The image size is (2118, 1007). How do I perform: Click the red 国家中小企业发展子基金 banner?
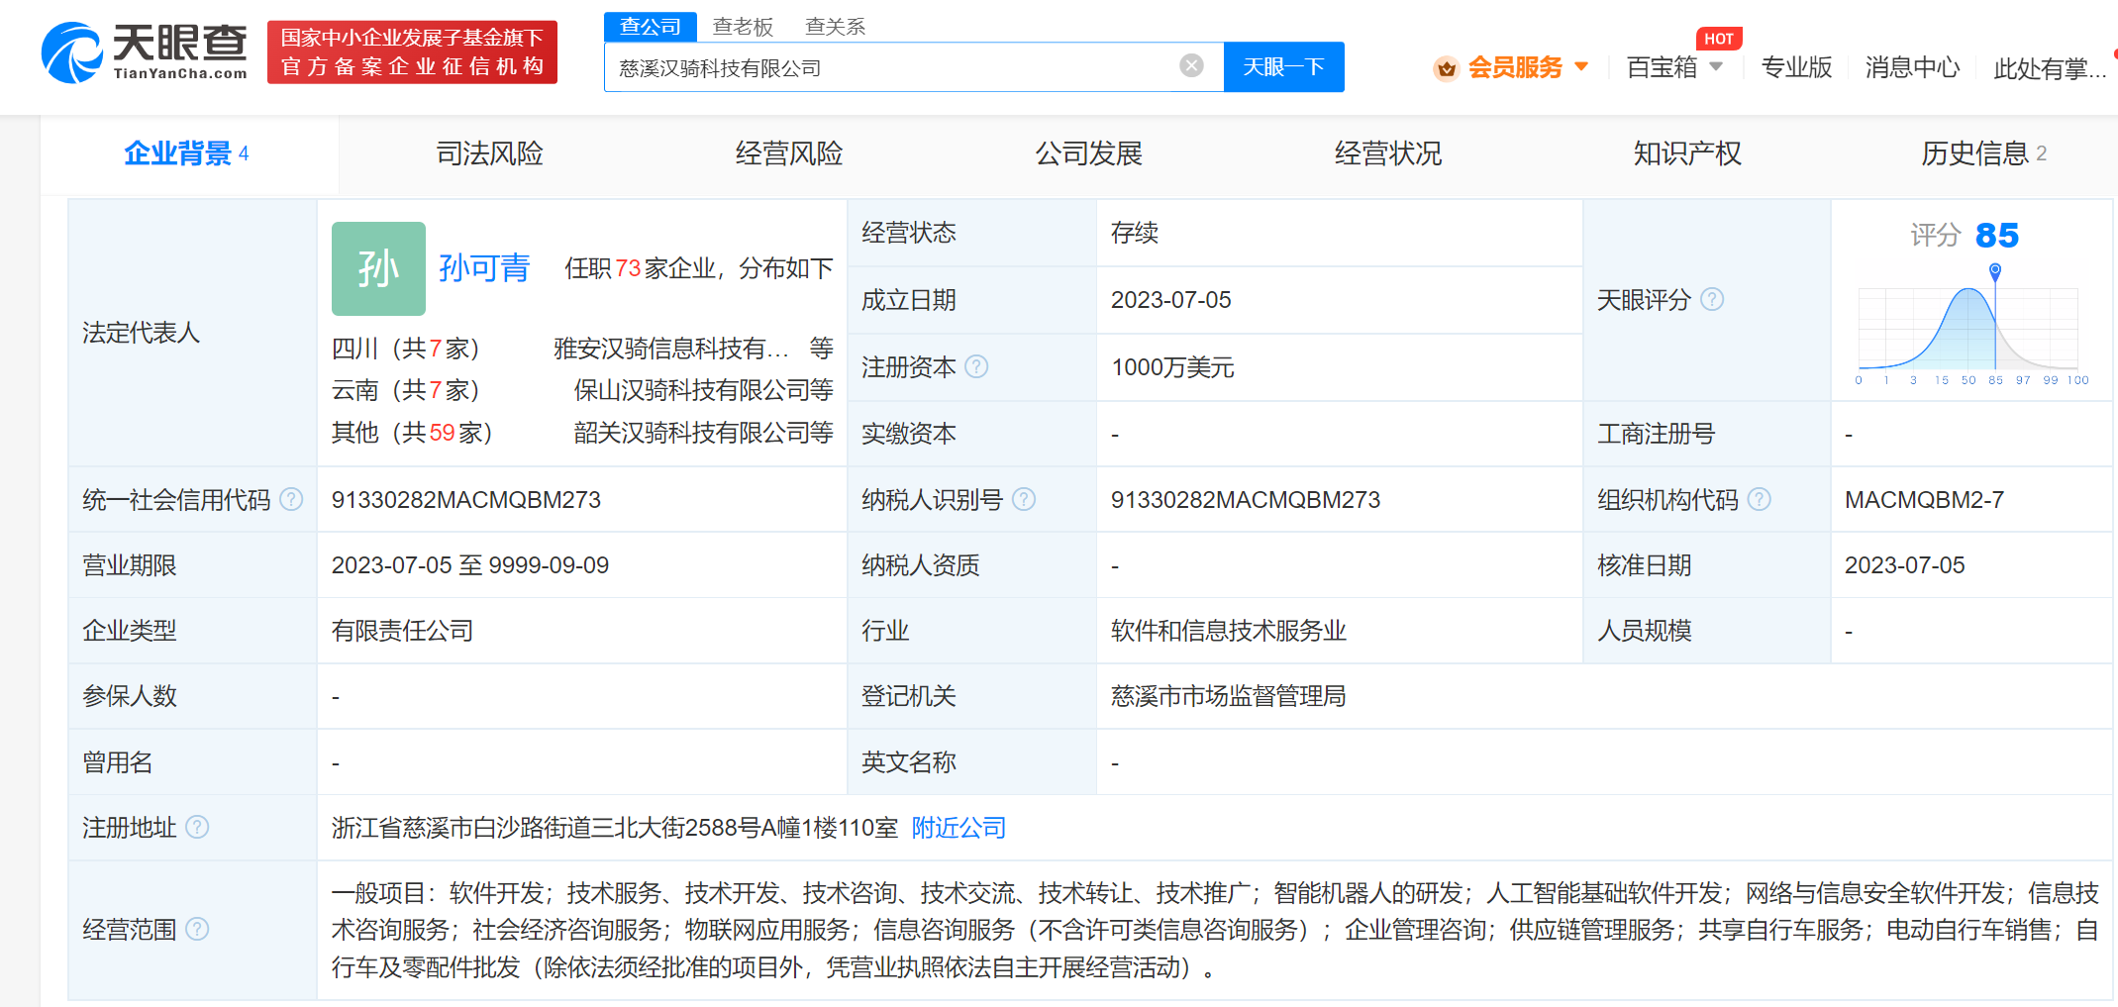(412, 52)
